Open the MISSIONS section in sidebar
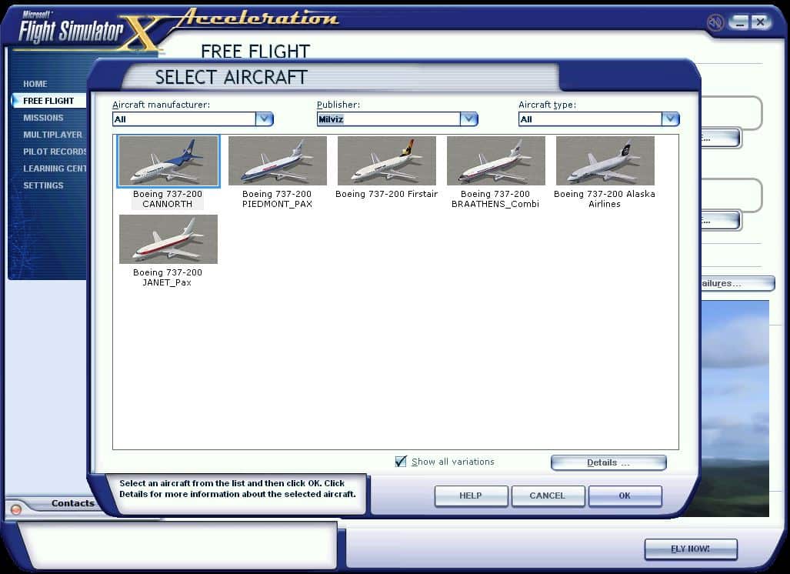790x574 pixels. click(x=43, y=118)
